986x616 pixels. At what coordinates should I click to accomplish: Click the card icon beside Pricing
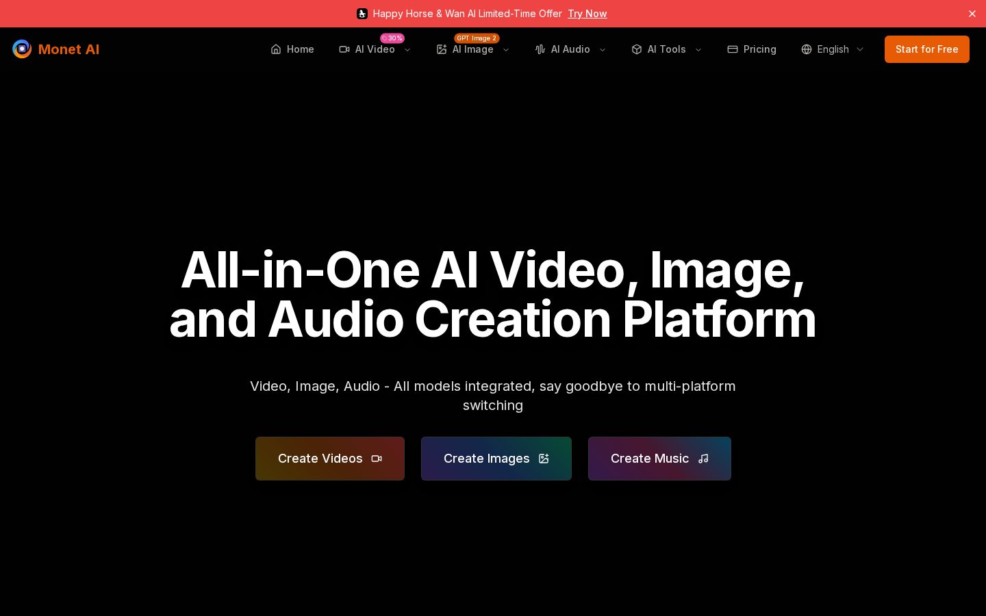733,49
